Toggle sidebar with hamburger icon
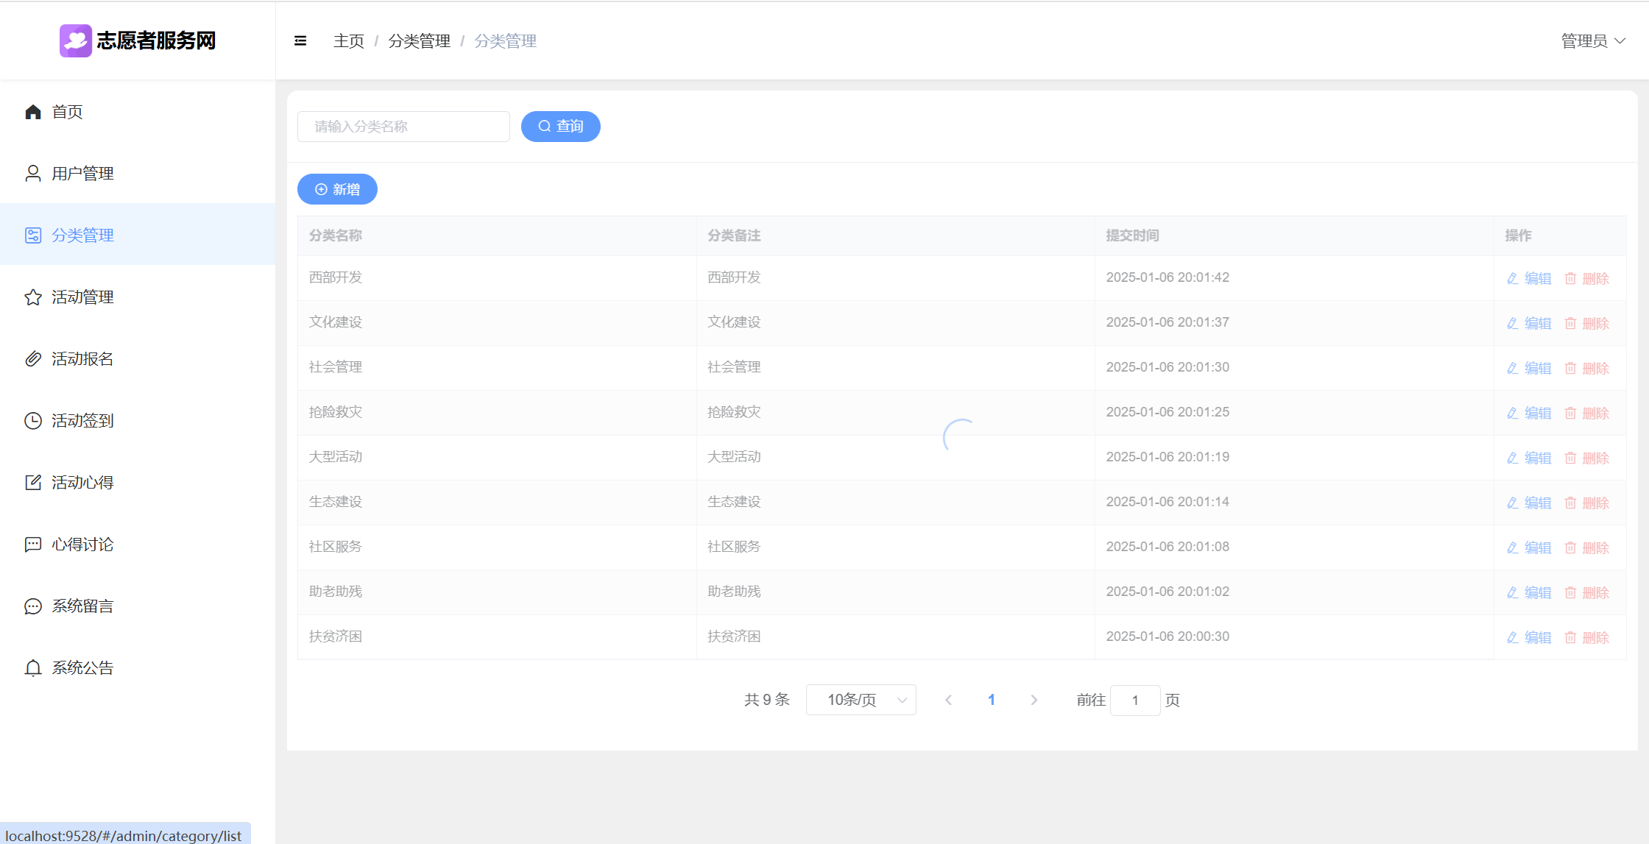 coord(300,41)
